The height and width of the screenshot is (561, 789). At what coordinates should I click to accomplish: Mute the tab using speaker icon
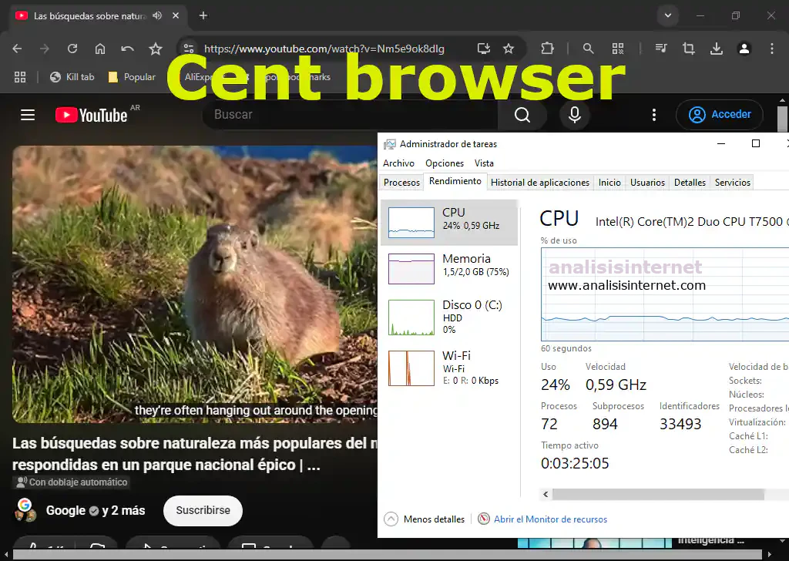point(157,15)
